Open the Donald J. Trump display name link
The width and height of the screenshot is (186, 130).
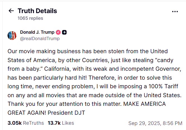click(x=37, y=32)
